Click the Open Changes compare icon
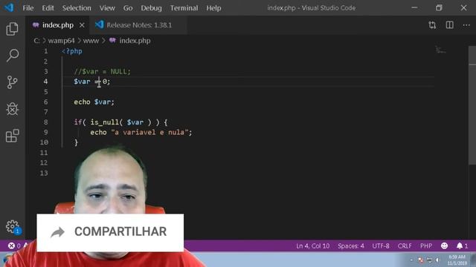 pos(432,25)
